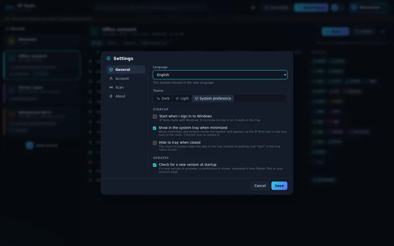Viewport: 394px width, 246px height.
Task: Open the About settings section
Action: (126, 96)
